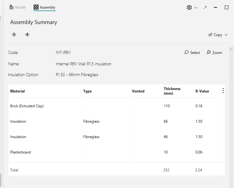Click the Select magnifier icon
The height and width of the screenshot is (188, 234).
(186, 52)
